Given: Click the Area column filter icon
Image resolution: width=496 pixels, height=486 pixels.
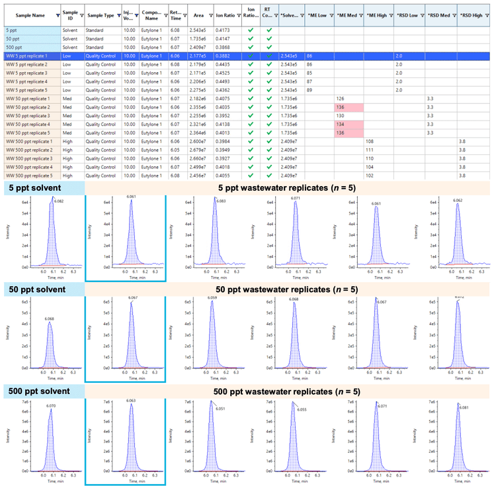Looking at the screenshot, I should pos(210,14).
